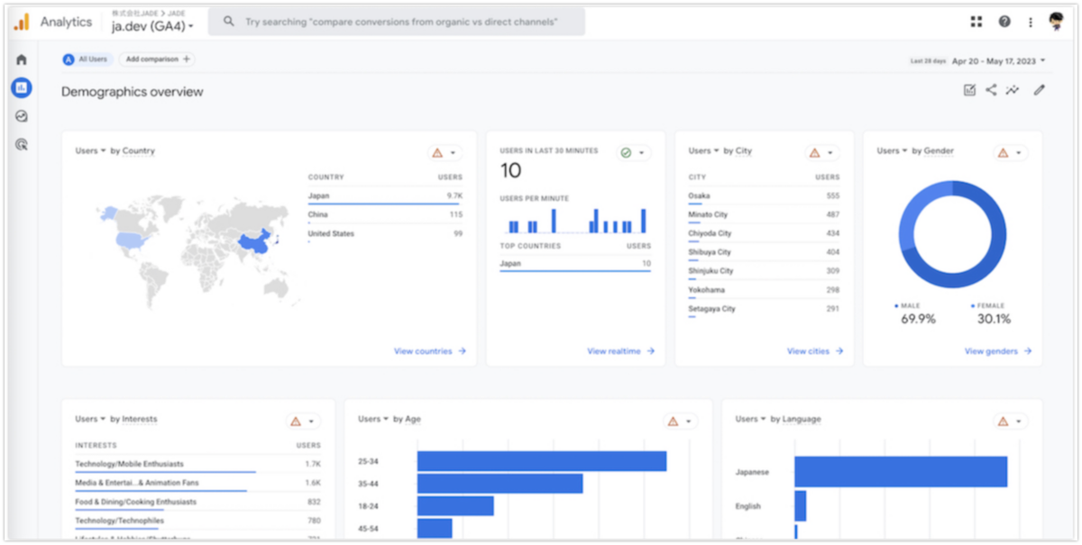Screen dimensions: 1082x545
Task: Click the 25-34 age bar
Action: [541, 461]
